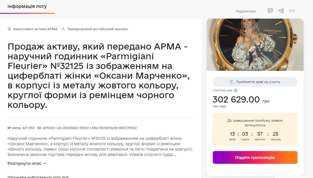The width and height of the screenshot is (313, 178).
Task: Expand description with Розгорнути опис arrow
Action: coord(45,164)
